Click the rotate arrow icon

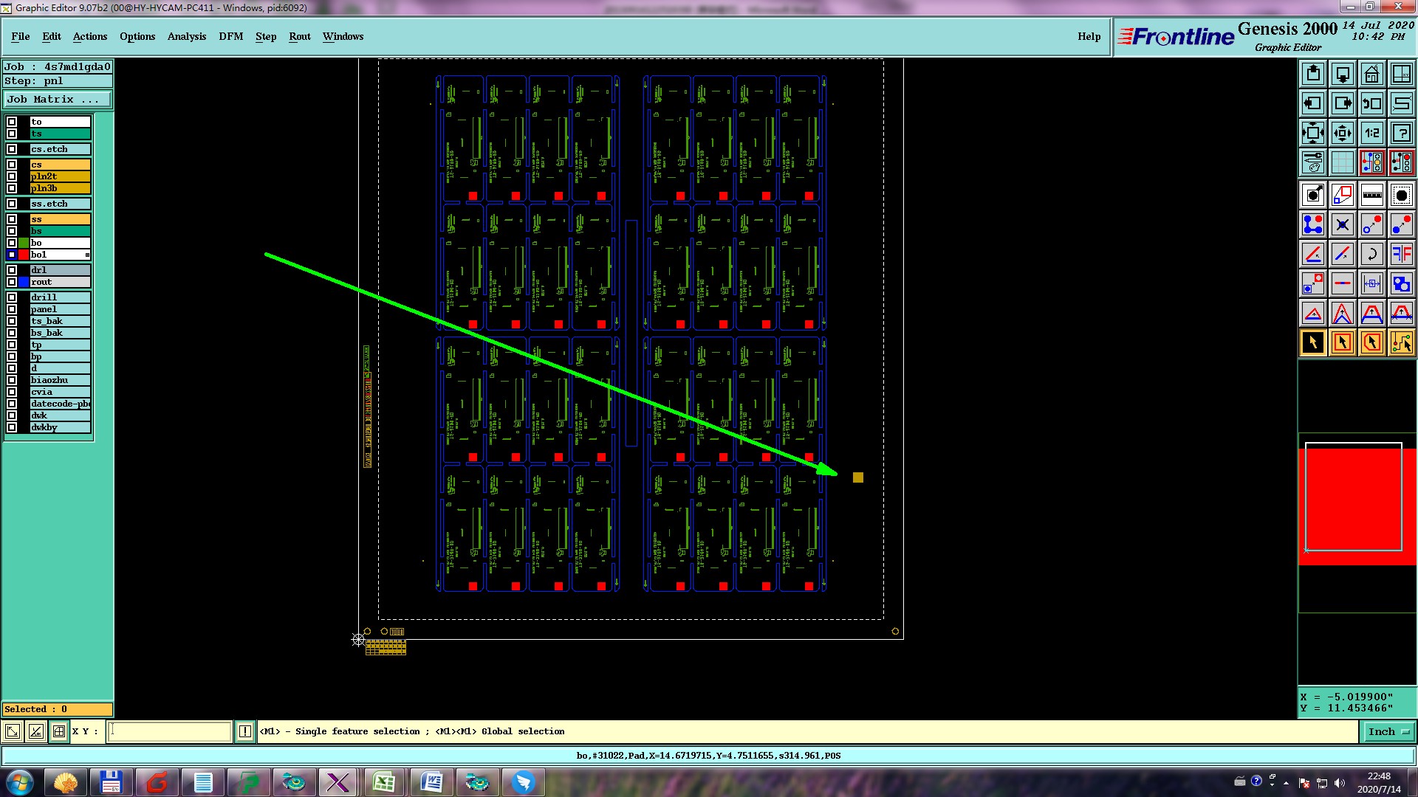click(x=1371, y=254)
